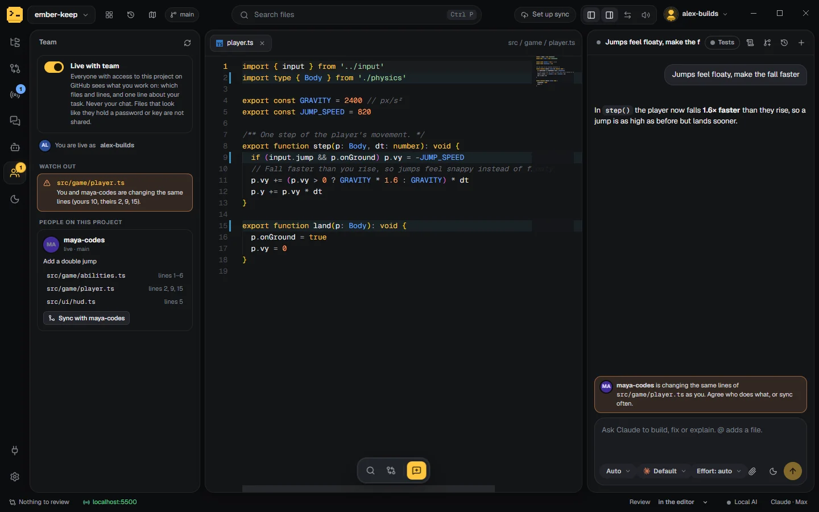Toggle the left sidebar panel button
The width and height of the screenshot is (819, 512).
(x=591, y=15)
